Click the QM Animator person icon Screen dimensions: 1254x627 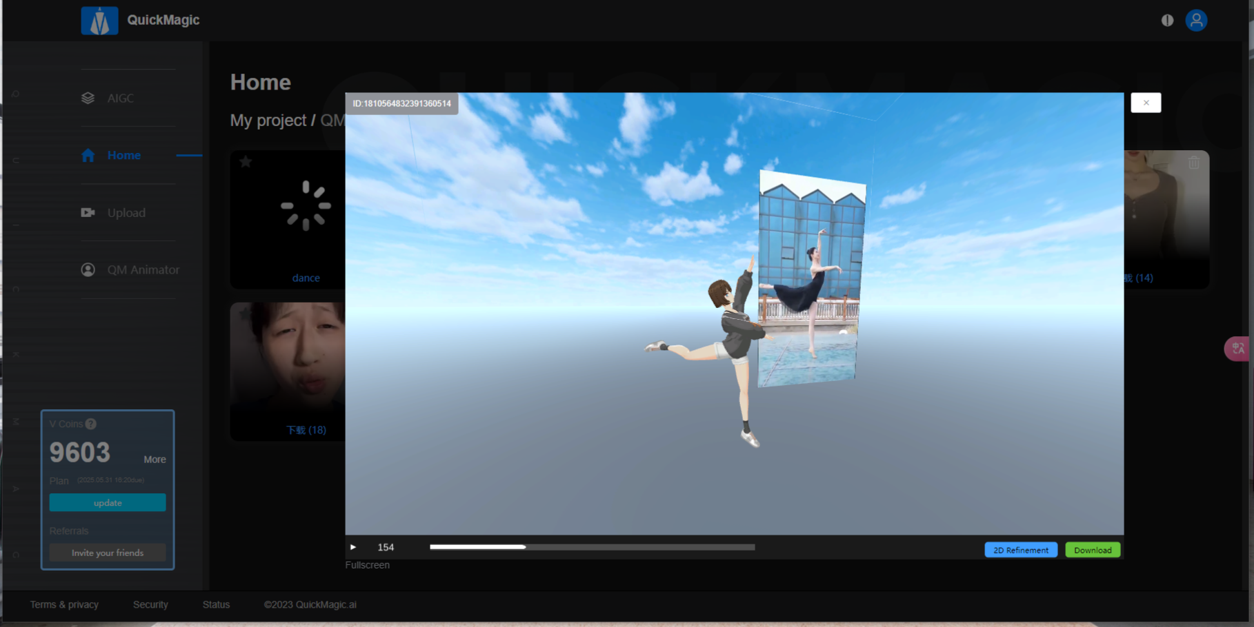88,269
